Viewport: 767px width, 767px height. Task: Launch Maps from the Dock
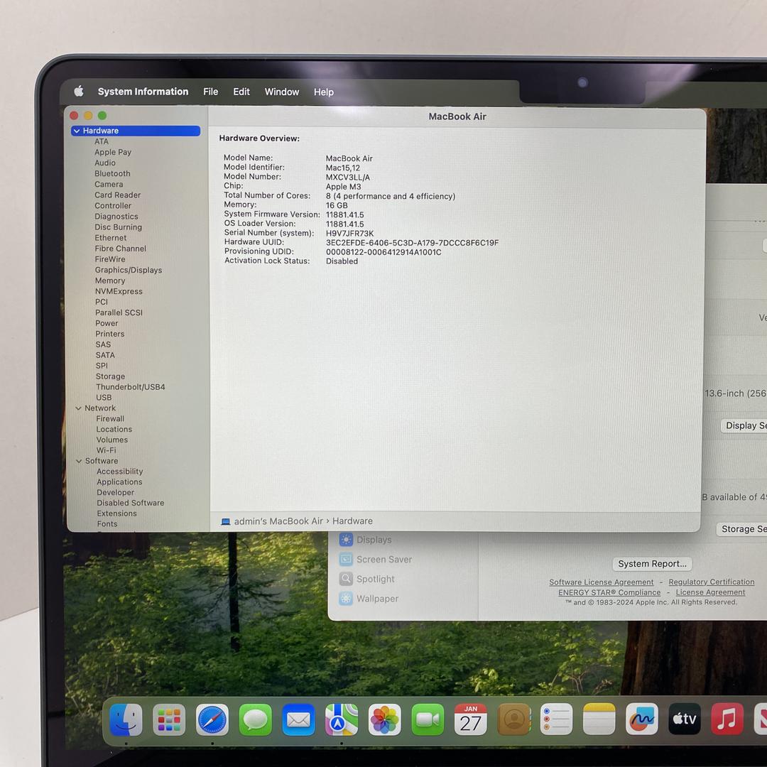click(342, 719)
